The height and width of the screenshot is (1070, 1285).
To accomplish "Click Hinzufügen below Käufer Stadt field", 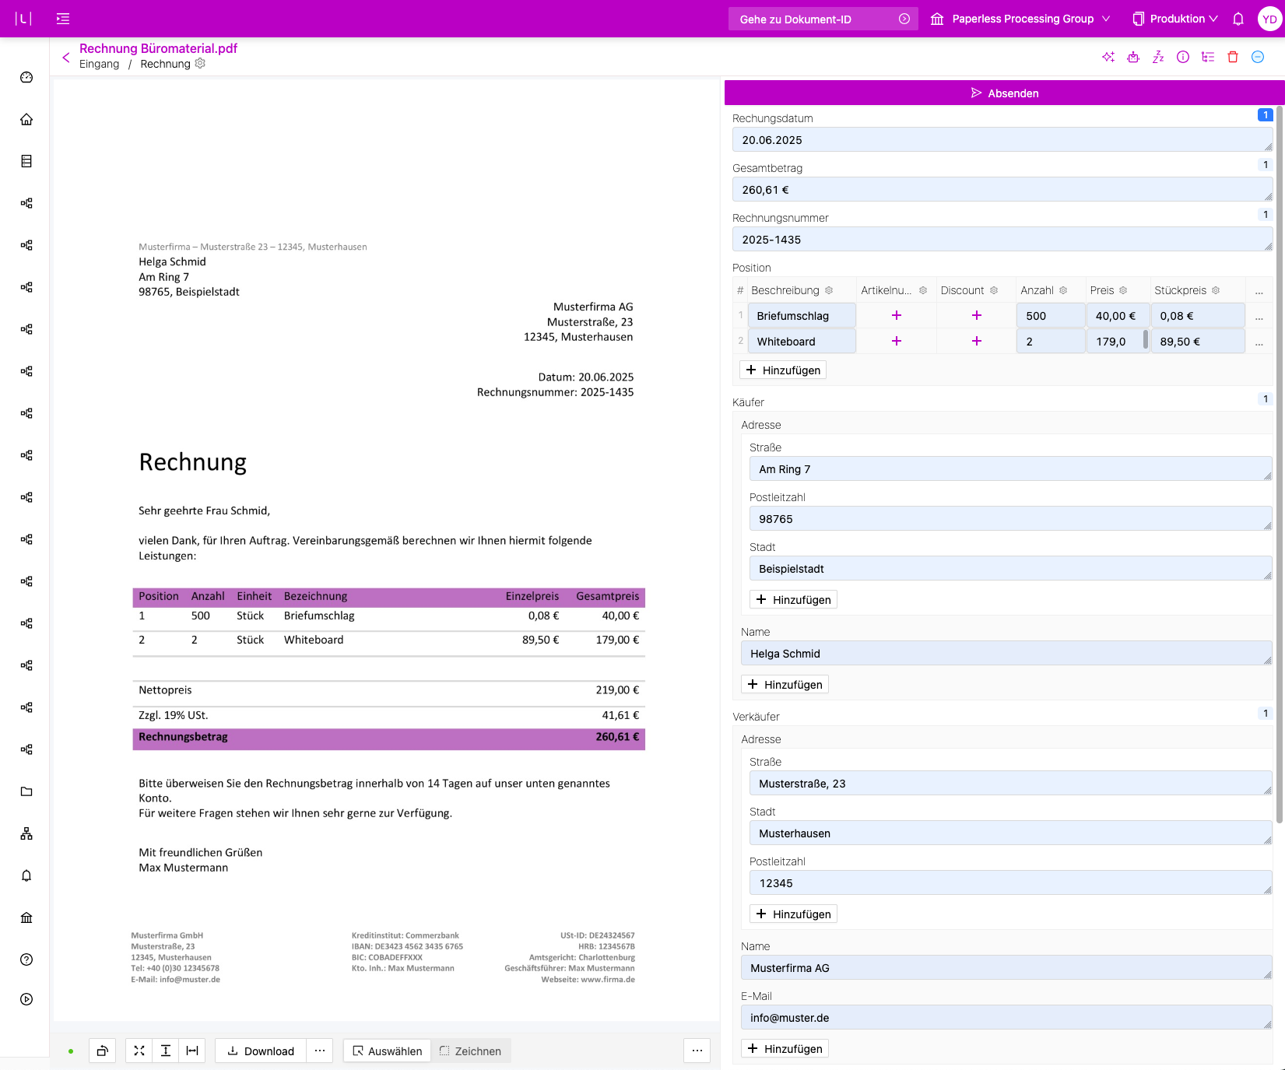I will [x=793, y=599].
